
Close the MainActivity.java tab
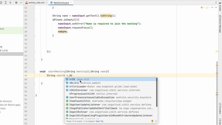(71, 2)
